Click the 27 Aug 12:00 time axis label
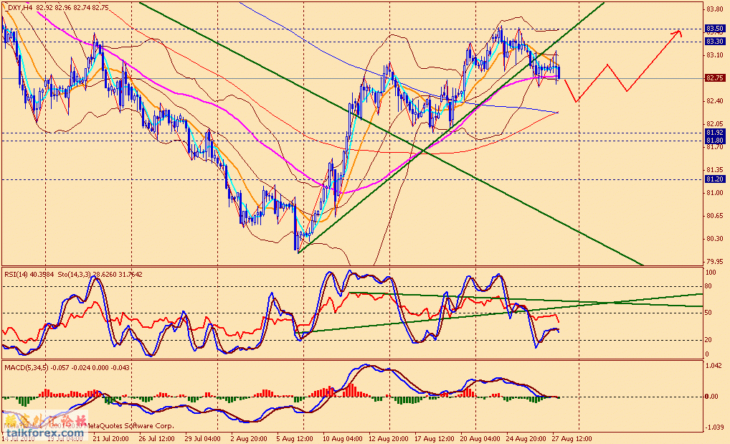 pyautogui.click(x=572, y=439)
